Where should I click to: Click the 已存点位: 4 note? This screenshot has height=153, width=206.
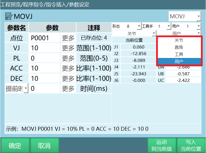click(94, 38)
